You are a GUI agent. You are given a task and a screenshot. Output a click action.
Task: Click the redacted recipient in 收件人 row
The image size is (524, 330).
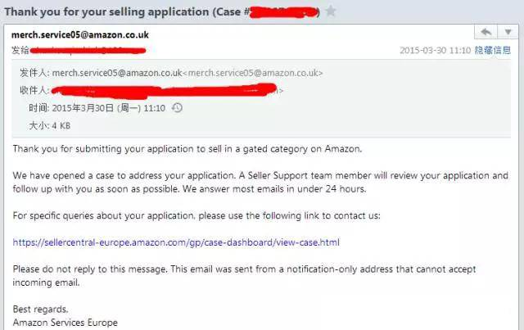point(164,91)
